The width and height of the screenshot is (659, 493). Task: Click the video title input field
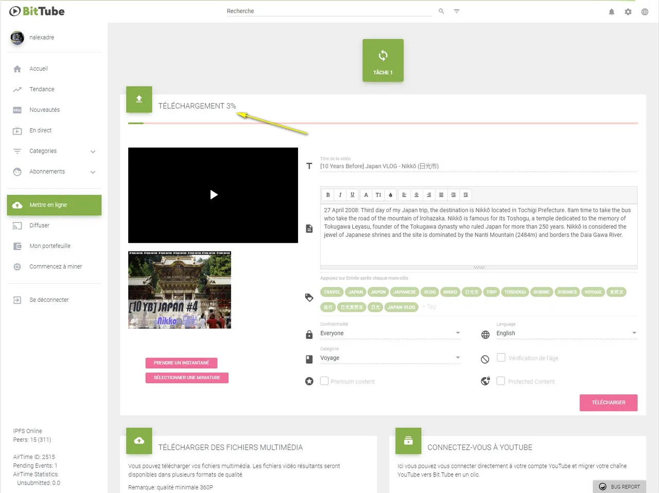[478, 166]
